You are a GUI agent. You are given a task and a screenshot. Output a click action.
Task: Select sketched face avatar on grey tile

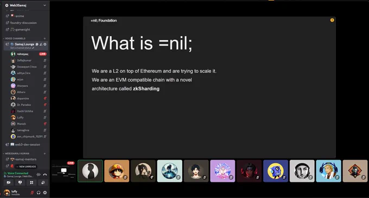(302, 171)
